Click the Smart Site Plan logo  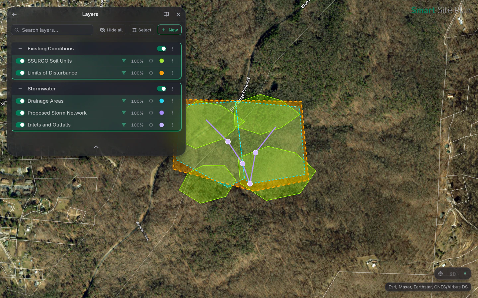[x=441, y=10]
